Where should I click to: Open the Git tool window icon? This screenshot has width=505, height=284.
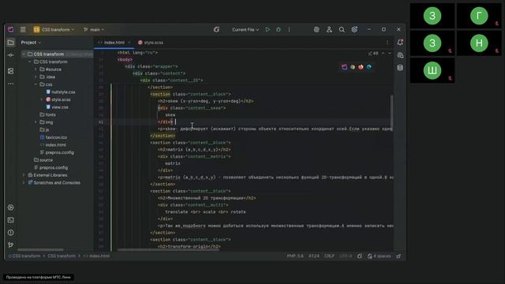pos(10,245)
